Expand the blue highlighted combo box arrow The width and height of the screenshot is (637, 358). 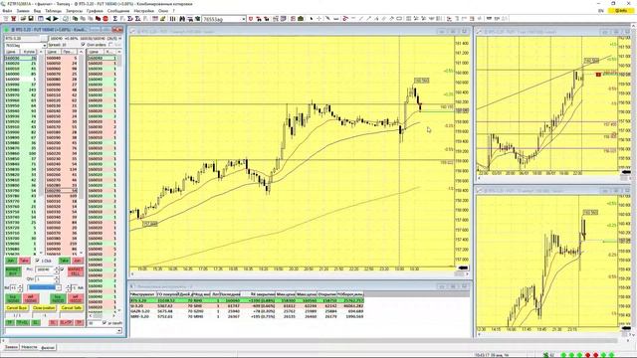click(x=58, y=287)
